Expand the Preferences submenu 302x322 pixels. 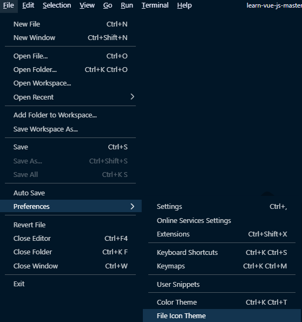pos(71,206)
